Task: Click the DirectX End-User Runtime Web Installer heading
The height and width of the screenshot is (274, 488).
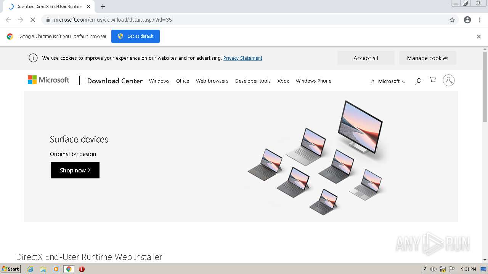Action: click(89, 257)
